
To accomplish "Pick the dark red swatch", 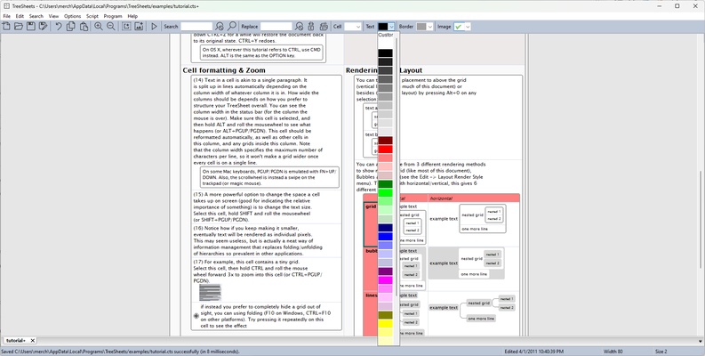I will [x=385, y=141].
